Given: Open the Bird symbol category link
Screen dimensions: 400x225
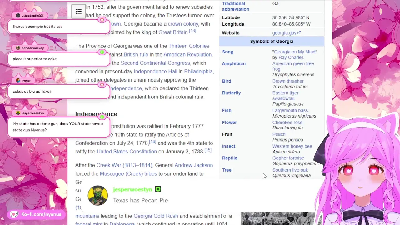Looking at the screenshot, I should coord(227,81).
